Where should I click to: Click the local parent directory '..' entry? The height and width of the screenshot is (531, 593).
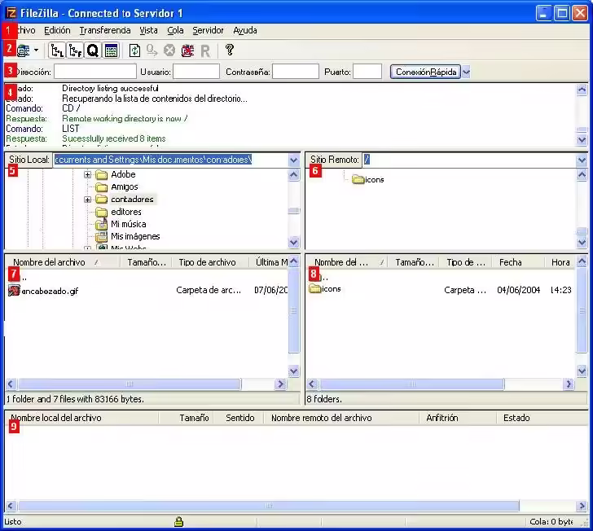[19, 277]
